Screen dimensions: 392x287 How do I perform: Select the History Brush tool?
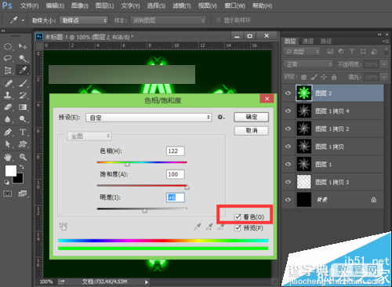tap(23, 95)
